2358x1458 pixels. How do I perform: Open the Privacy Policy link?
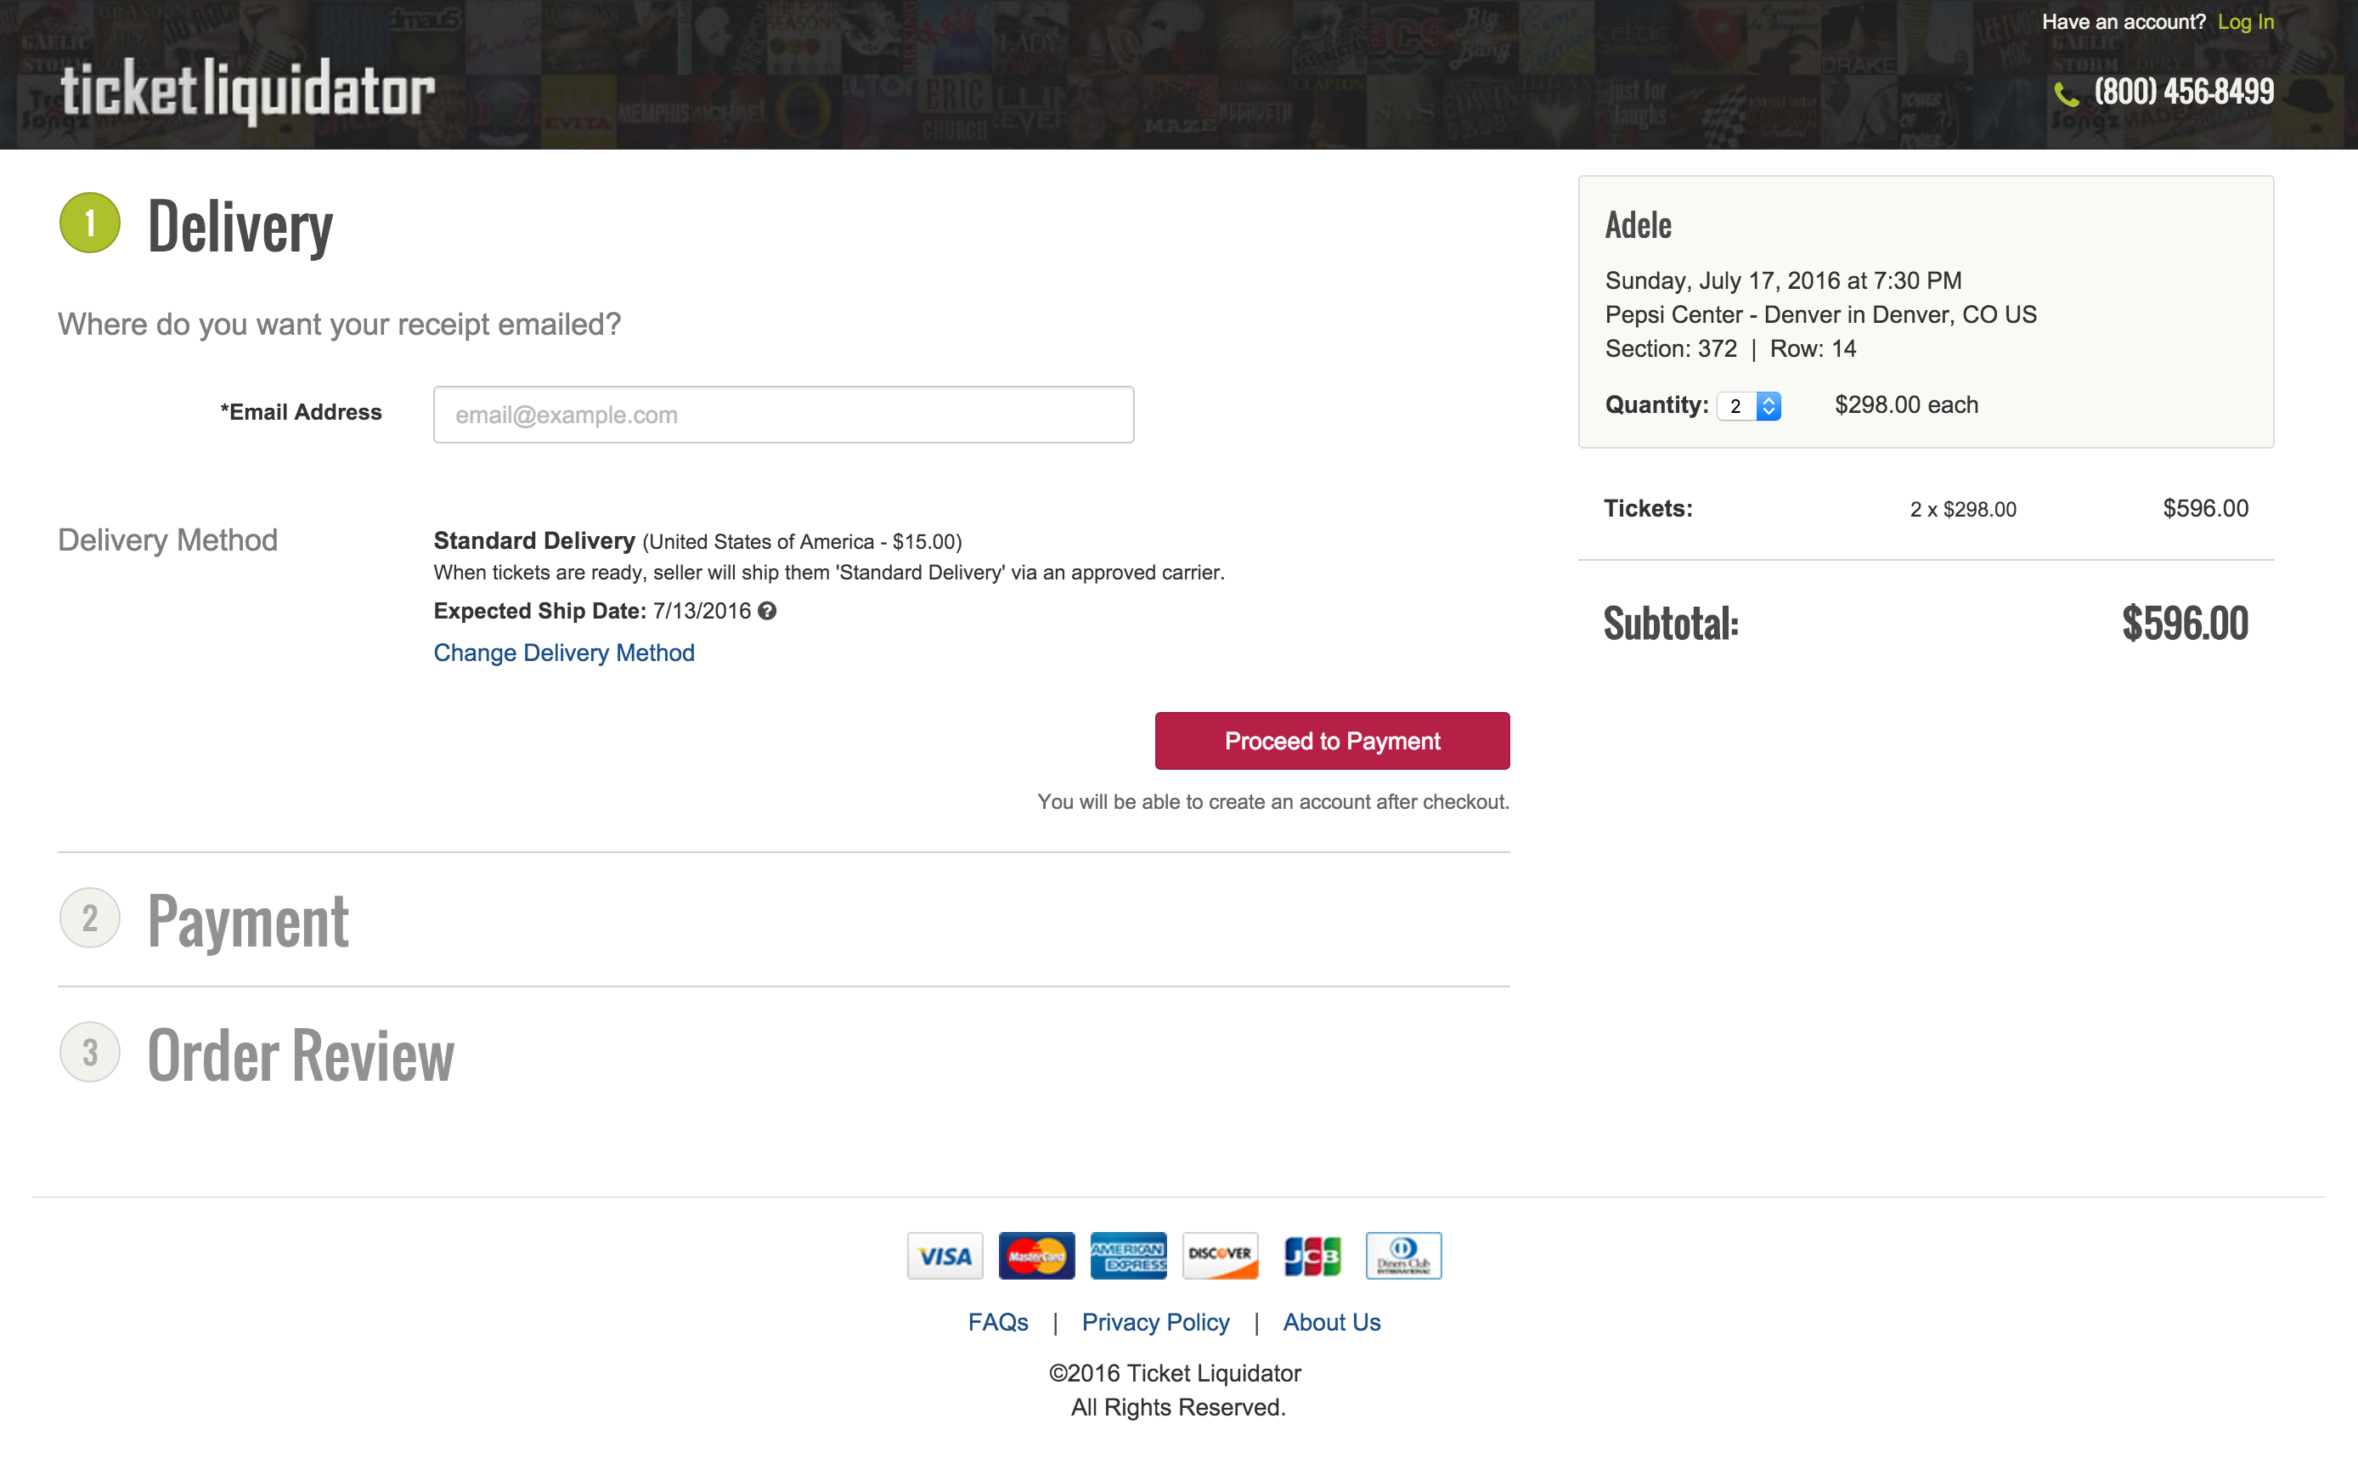coord(1155,1322)
